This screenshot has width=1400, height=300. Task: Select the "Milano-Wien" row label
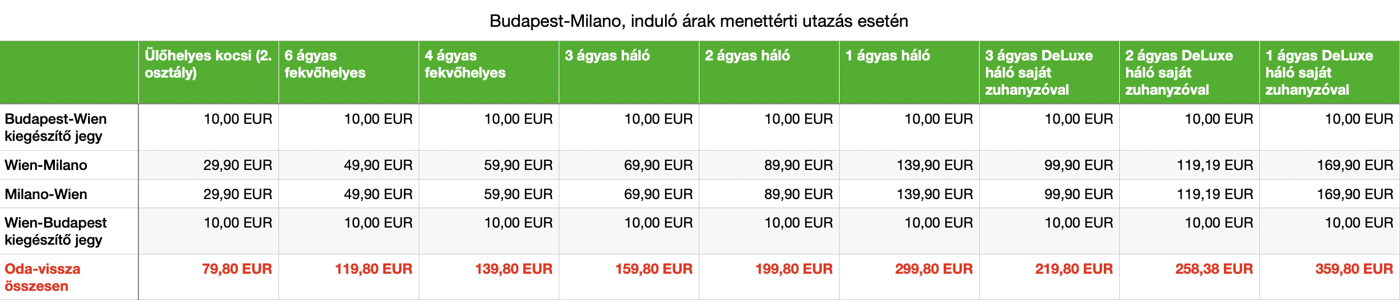pyautogui.click(x=46, y=194)
